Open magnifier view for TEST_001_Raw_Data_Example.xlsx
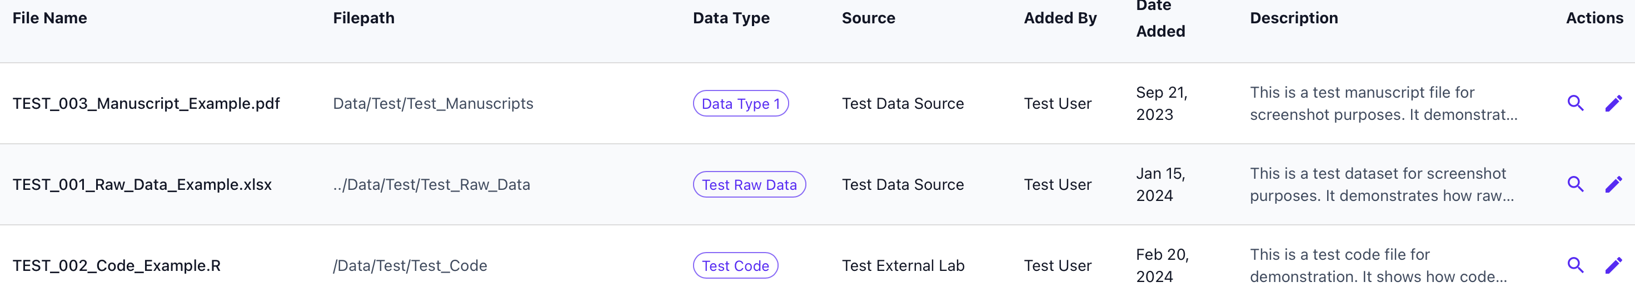 click(1575, 184)
